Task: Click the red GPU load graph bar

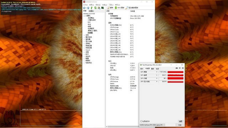Action: pyautogui.click(x=175, y=78)
